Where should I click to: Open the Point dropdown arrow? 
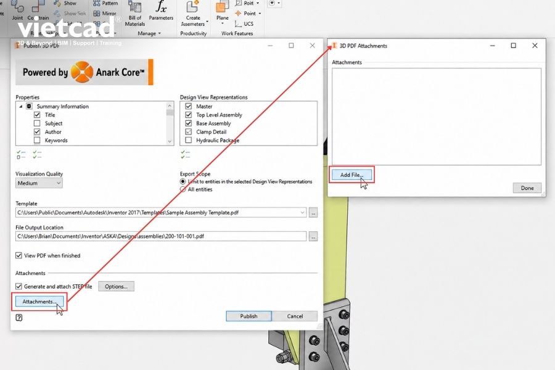260,14
